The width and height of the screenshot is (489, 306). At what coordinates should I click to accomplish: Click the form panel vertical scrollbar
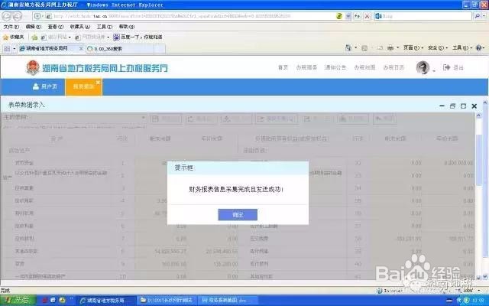coord(479,160)
